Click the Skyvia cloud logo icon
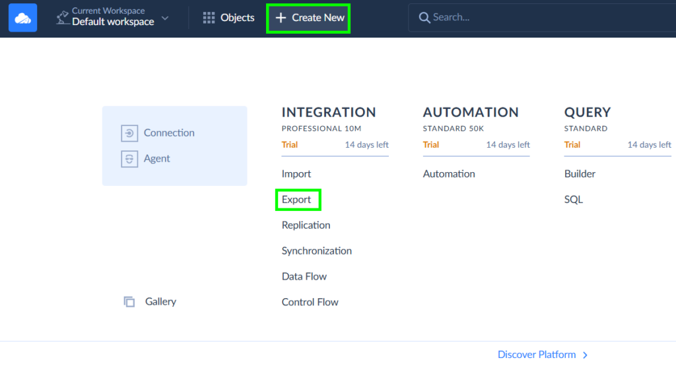The height and width of the screenshot is (366, 676). (22, 18)
